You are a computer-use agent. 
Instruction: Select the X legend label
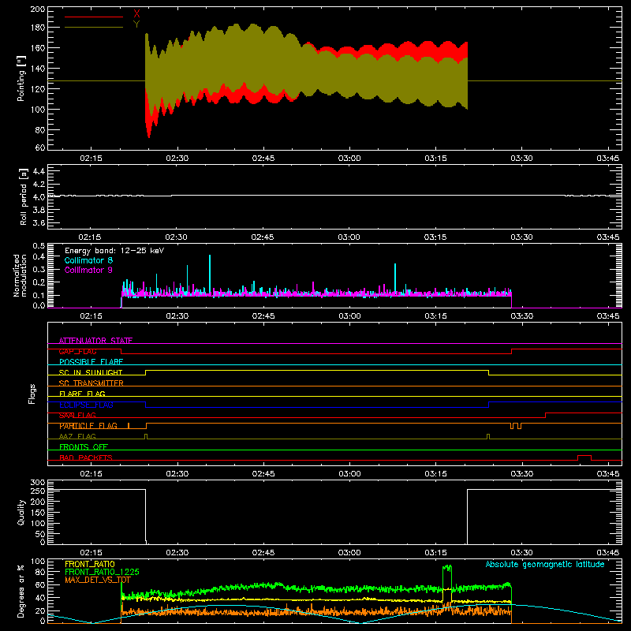(136, 14)
